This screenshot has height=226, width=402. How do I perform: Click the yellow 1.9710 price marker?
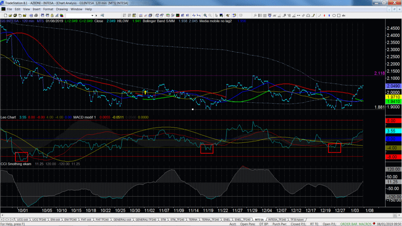coord(393,97)
